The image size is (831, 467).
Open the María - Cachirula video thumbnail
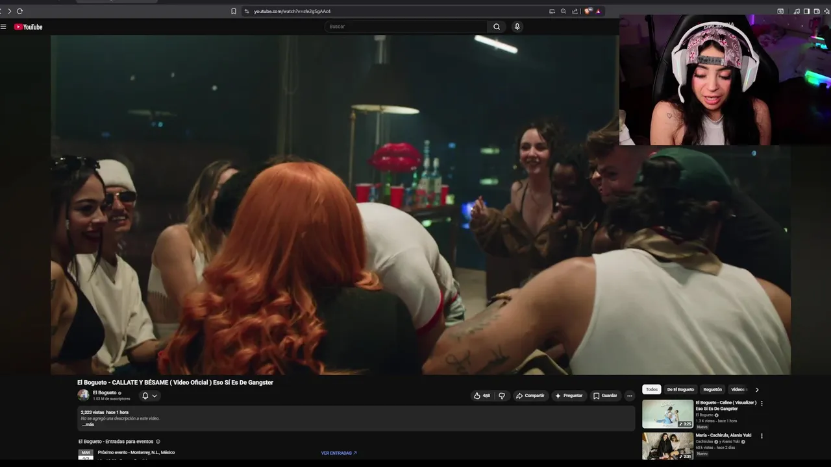(x=667, y=446)
